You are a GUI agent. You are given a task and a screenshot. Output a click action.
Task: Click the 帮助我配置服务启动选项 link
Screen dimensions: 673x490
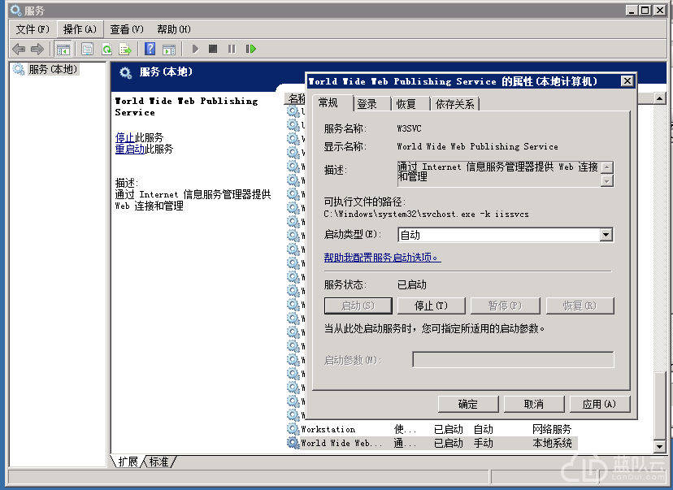[383, 257]
